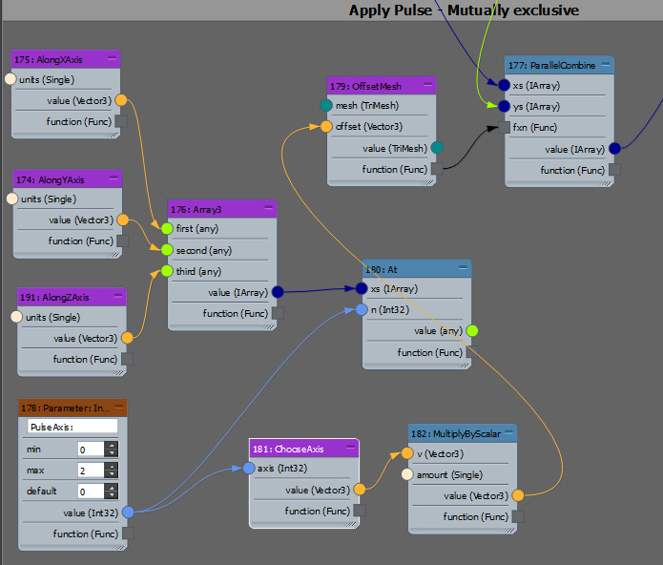Collapse the 178: Parameter node
This screenshot has height=565, width=663.
pos(119,407)
